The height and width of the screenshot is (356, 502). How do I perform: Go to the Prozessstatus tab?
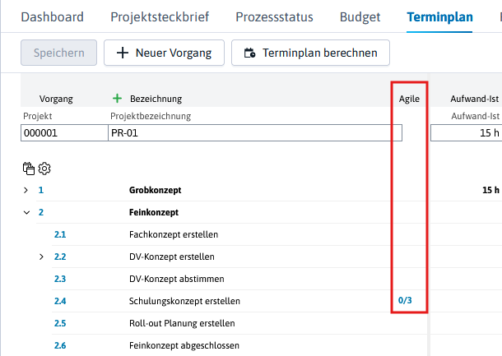274,17
